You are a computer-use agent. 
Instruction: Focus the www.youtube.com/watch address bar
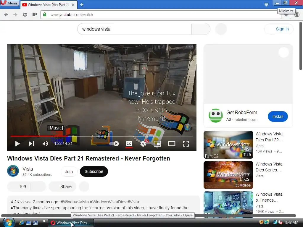tap(160, 15)
